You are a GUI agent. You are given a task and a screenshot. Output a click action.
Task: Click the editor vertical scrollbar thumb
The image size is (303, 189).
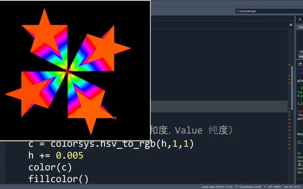coord(292,88)
